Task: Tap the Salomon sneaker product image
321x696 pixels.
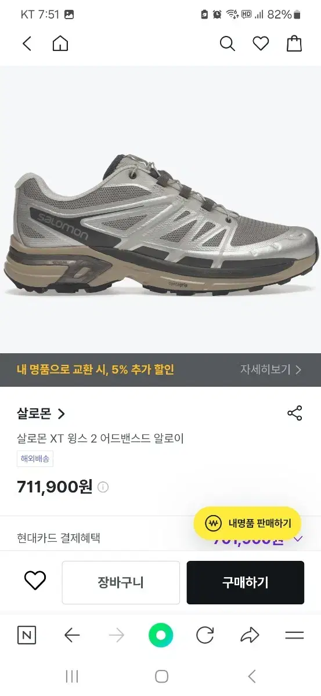Action: coord(160,225)
